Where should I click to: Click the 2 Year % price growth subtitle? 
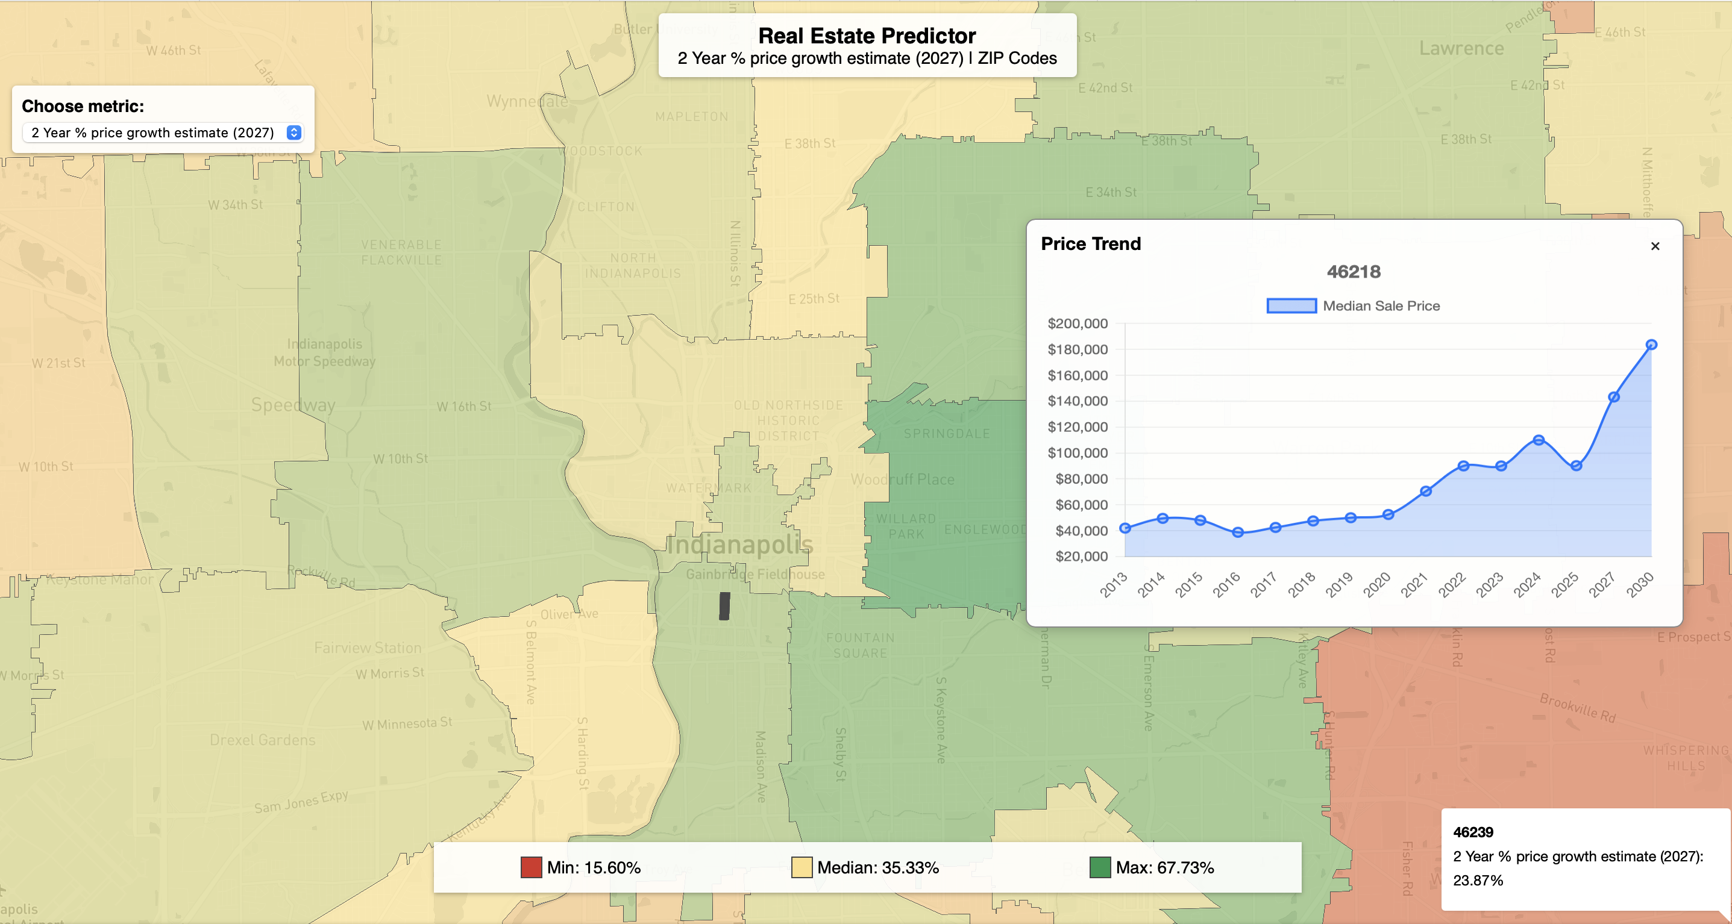pyautogui.click(x=867, y=58)
